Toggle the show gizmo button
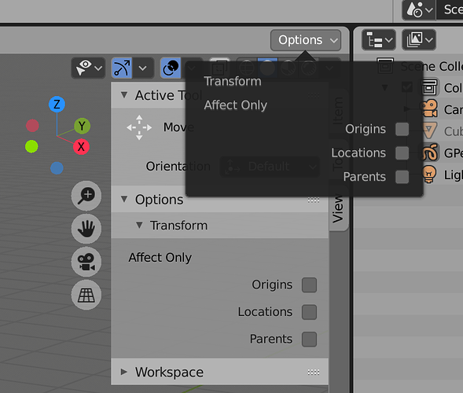Screen dimensions: 463x393 tap(122, 68)
